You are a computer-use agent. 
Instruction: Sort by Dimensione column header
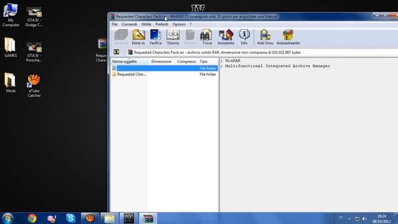161,62
